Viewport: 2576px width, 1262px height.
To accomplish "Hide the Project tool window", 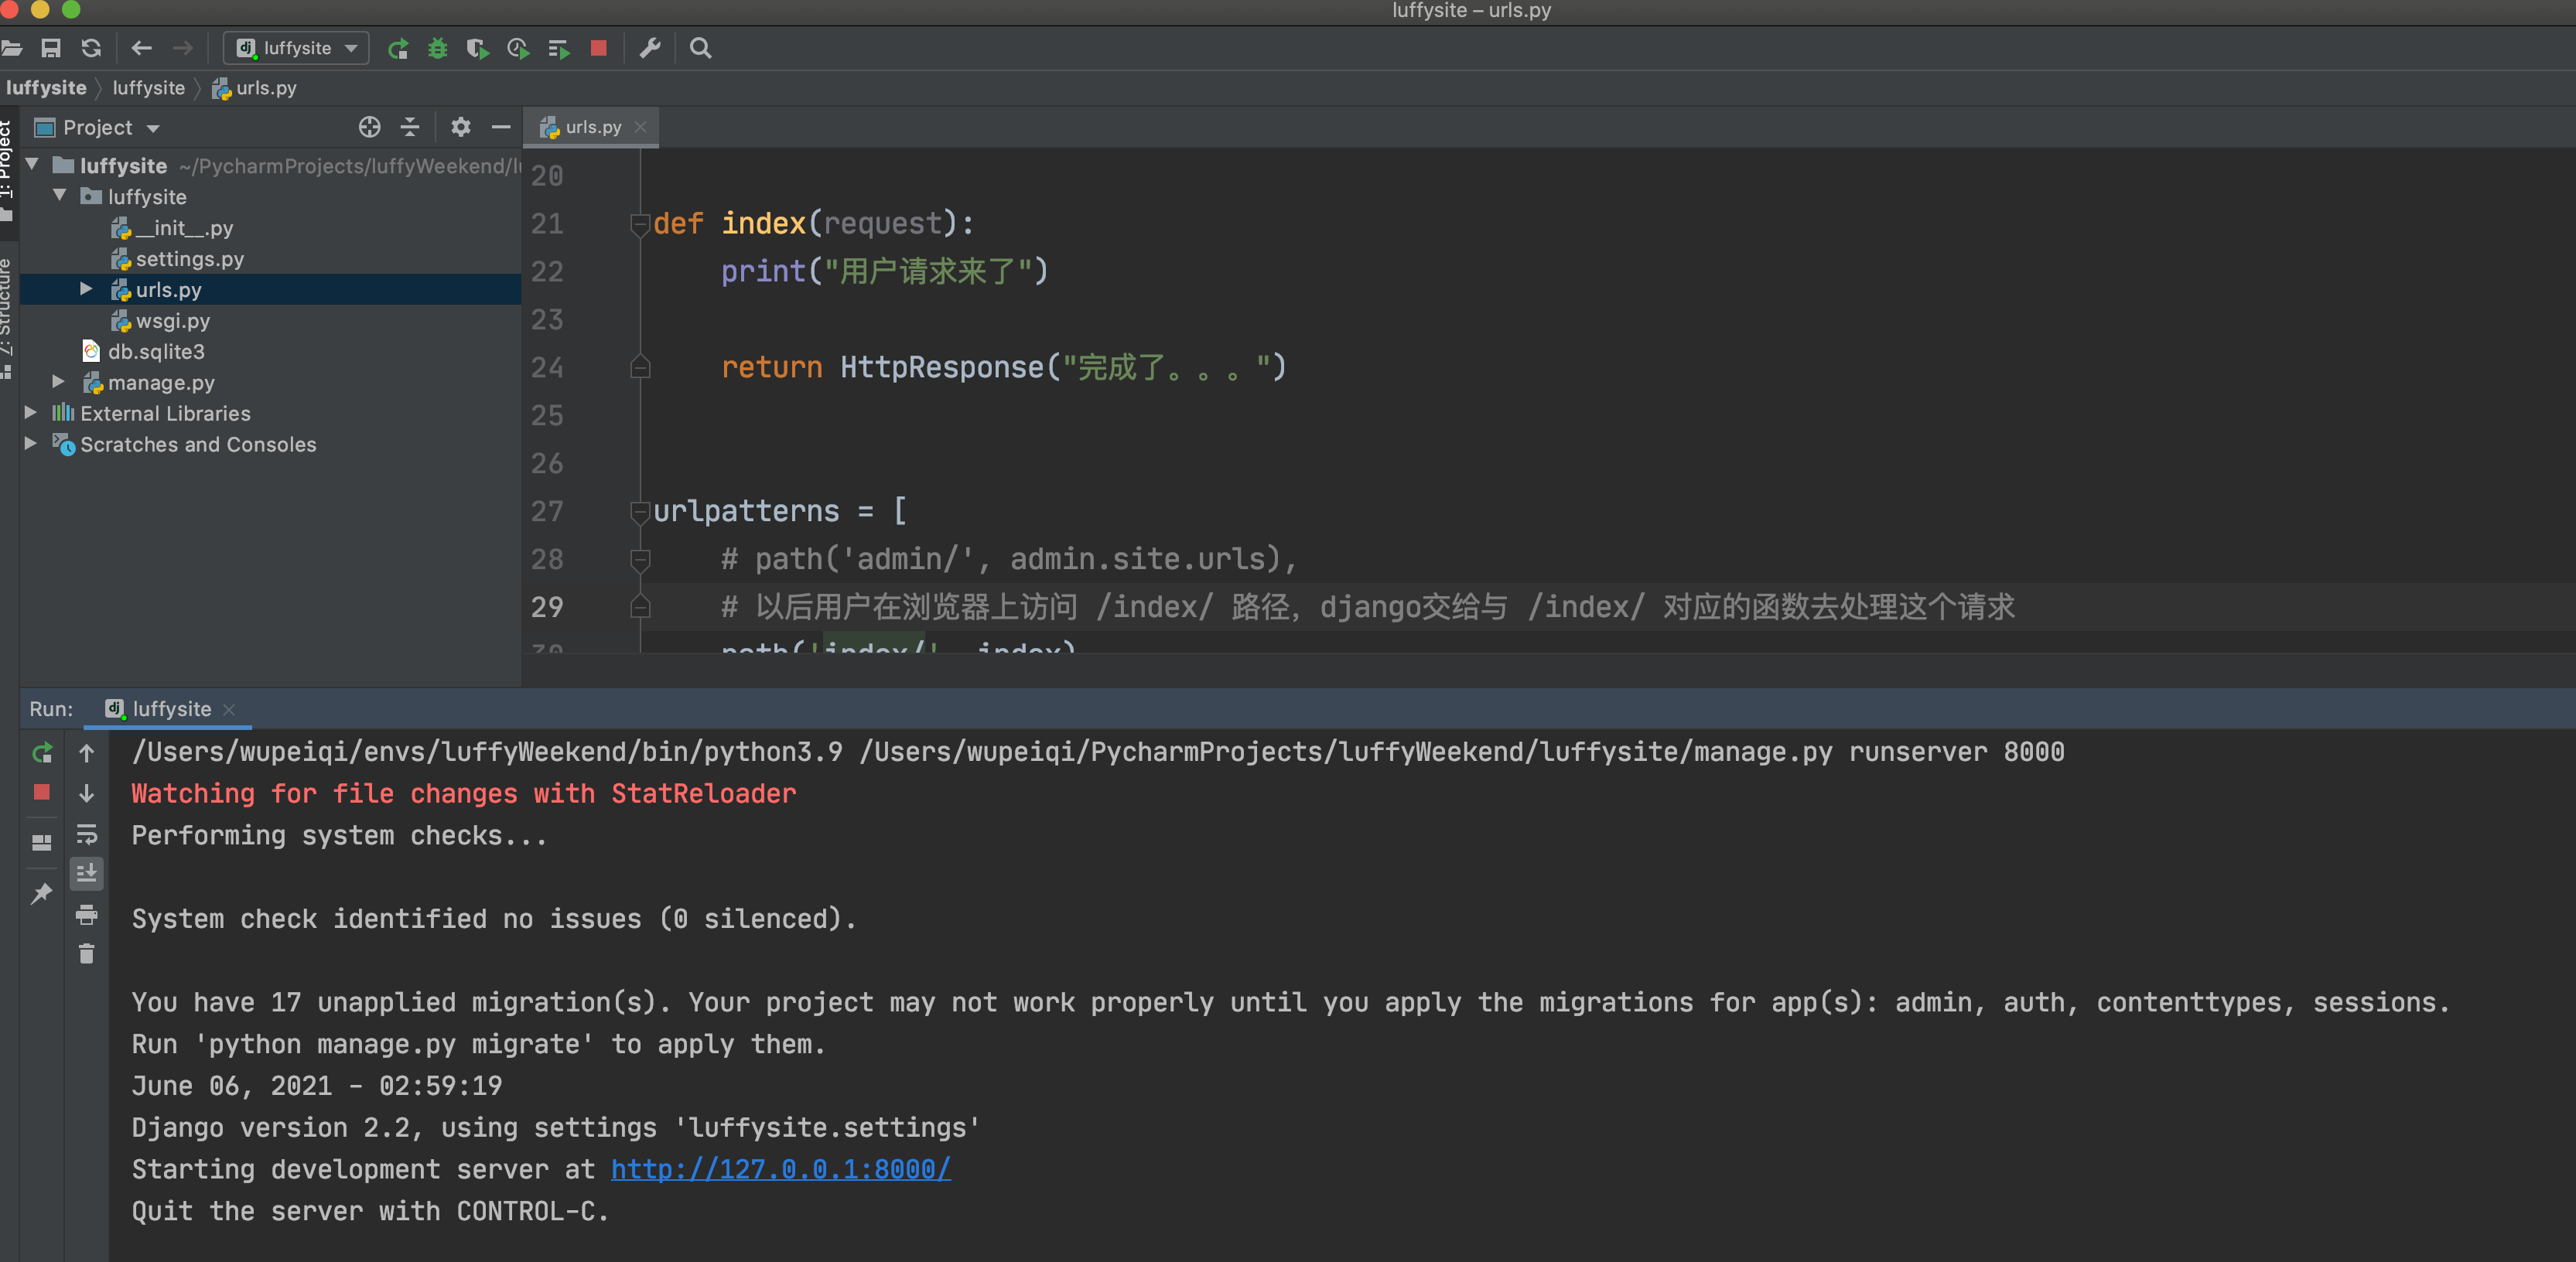I will click(501, 127).
